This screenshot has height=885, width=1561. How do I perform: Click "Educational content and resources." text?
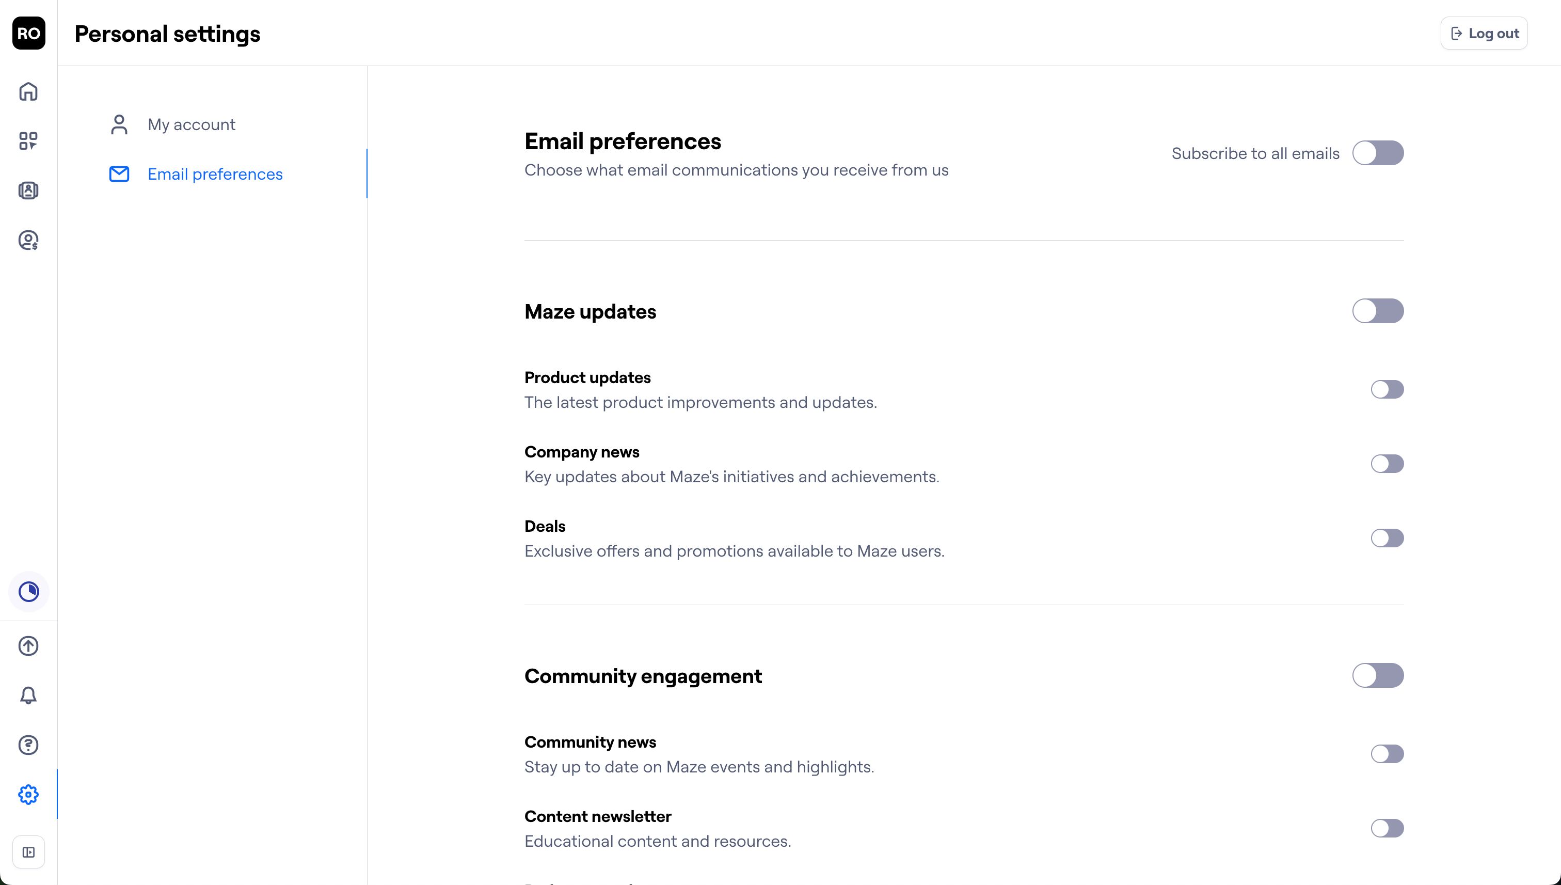658,841
